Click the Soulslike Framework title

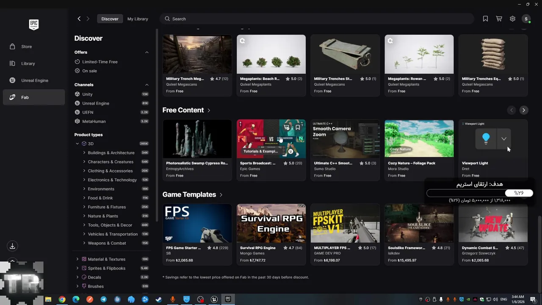tap(406, 248)
